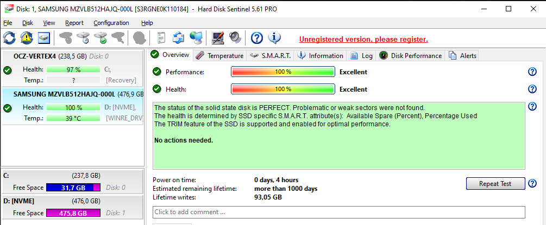Open the blue question mark help toolbar icon
Viewport: 546px width, 225px height.
[256, 37]
